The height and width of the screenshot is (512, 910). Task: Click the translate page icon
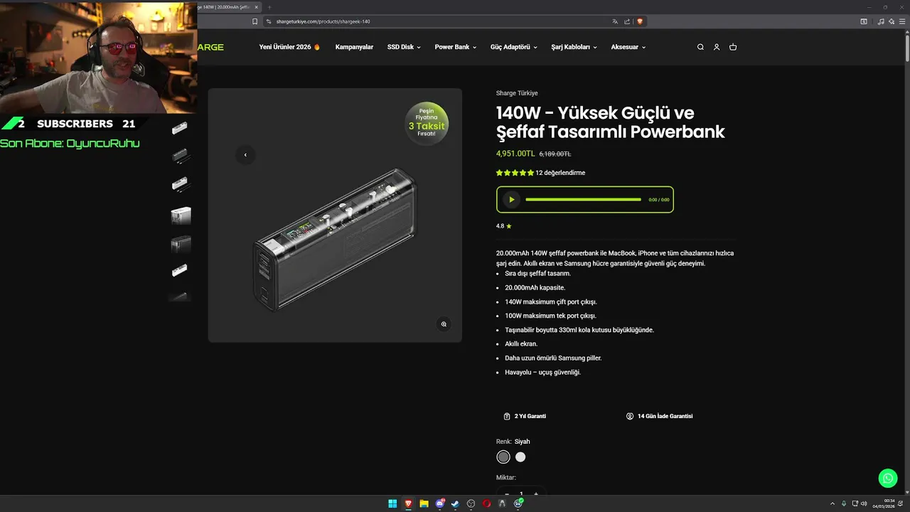[x=616, y=21]
